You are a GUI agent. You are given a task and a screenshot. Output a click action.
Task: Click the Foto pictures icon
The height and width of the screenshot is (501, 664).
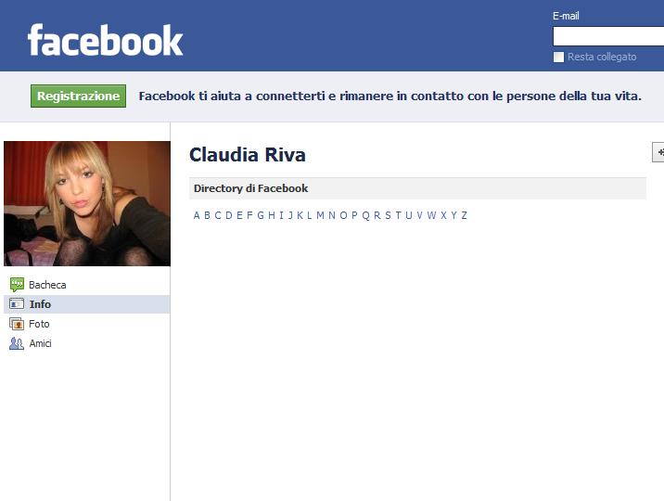point(17,324)
